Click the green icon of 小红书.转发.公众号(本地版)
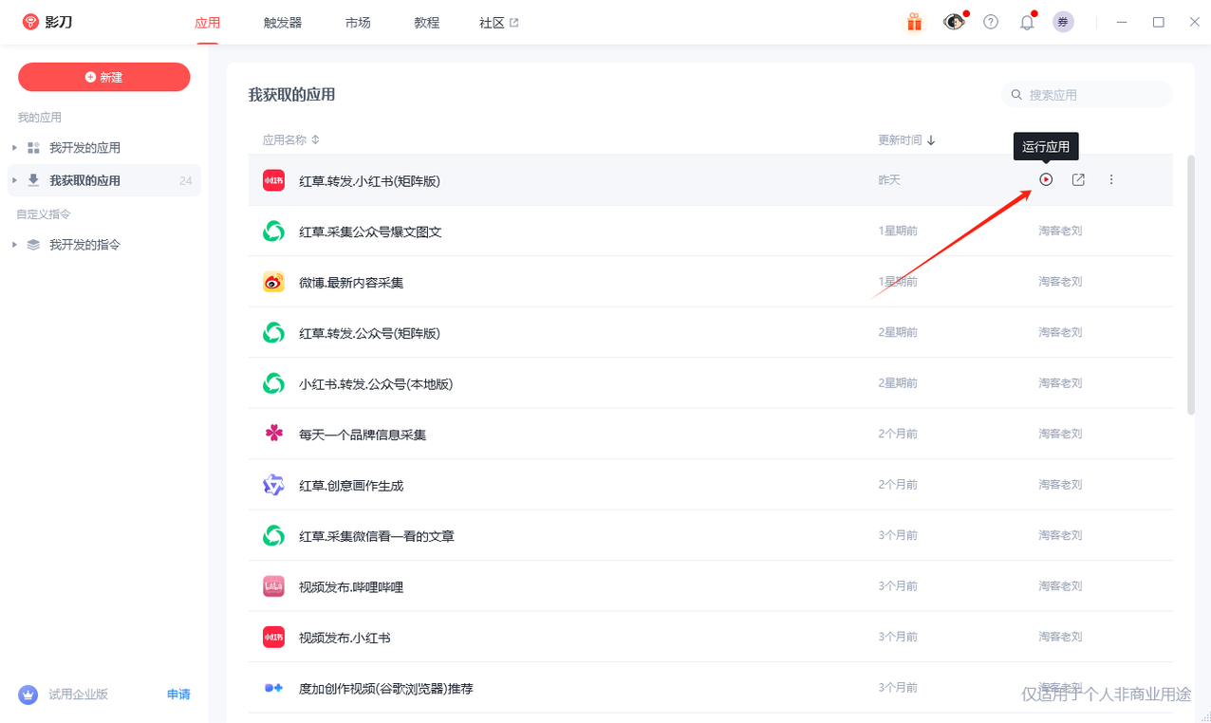1211x723 pixels. pyautogui.click(x=273, y=383)
